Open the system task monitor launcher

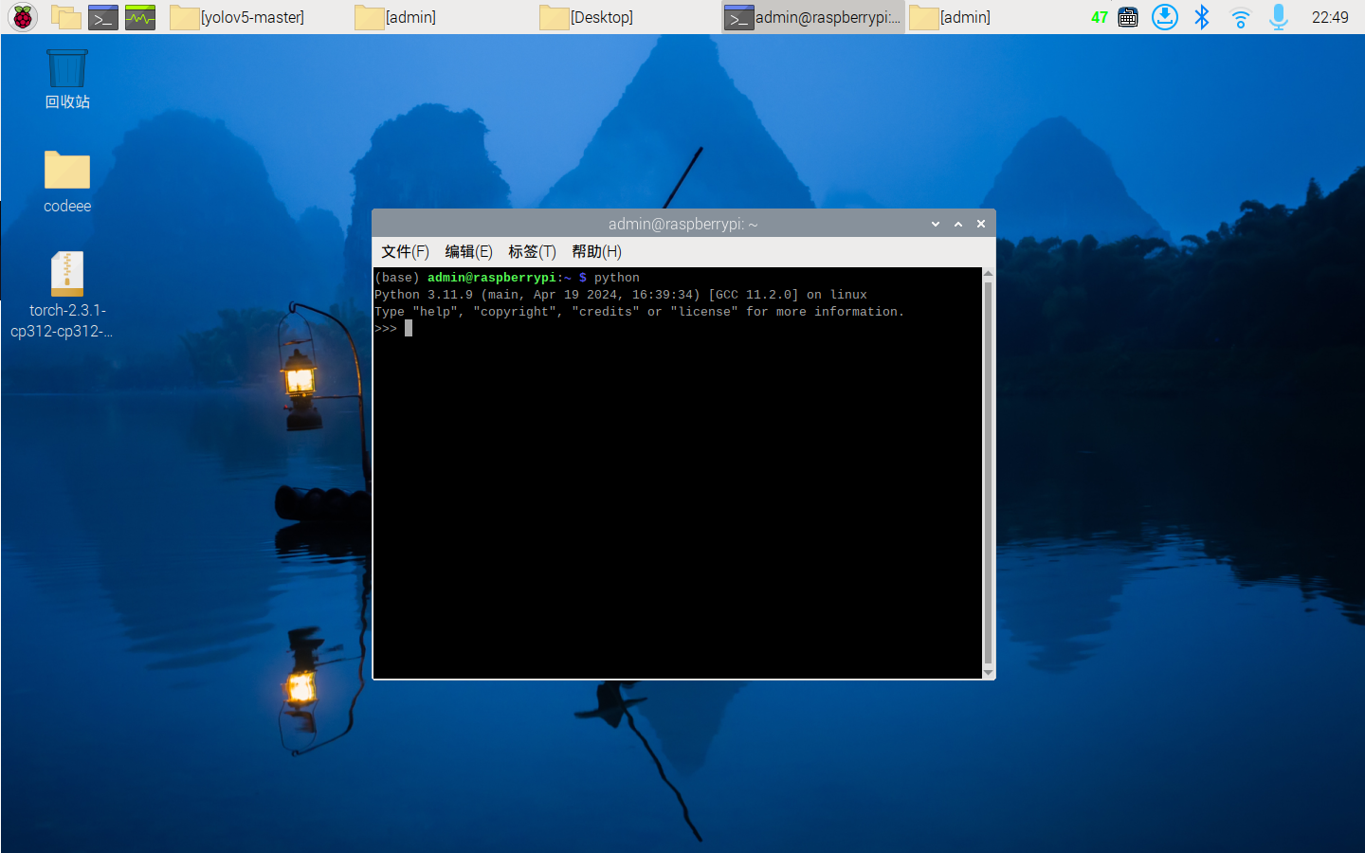[140, 17]
